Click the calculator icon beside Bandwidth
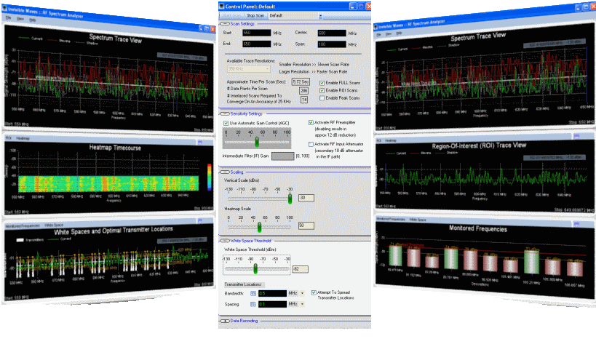The height and width of the screenshot is (352, 596). click(x=253, y=294)
